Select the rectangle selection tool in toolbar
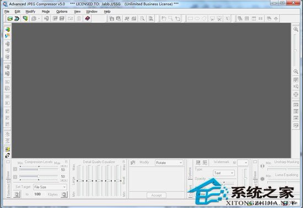This screenshot has height=208, width=303. pyautogui.click(x=190, y=19)
